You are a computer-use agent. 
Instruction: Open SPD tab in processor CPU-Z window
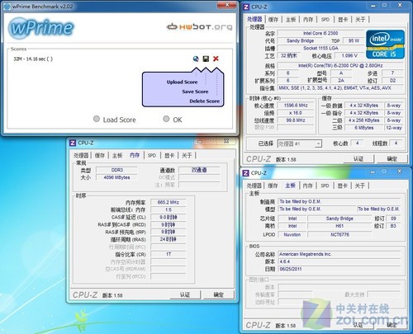coord(325,20)
